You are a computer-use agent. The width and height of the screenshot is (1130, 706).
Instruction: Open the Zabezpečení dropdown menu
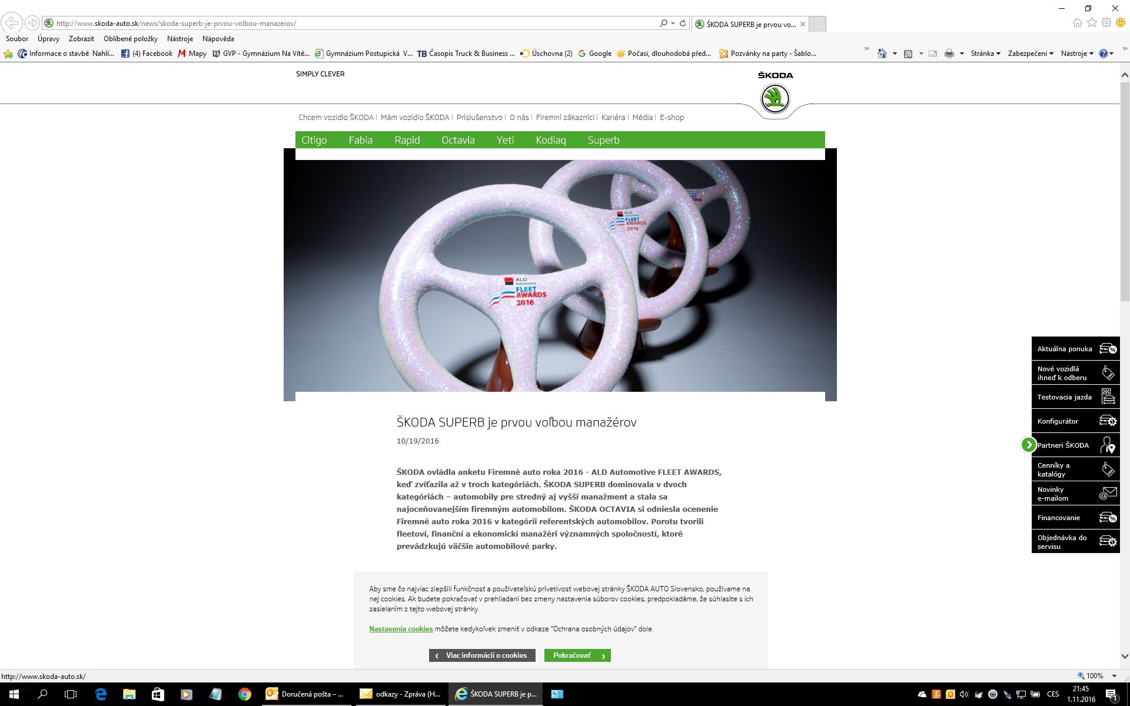pos(1031,54)
